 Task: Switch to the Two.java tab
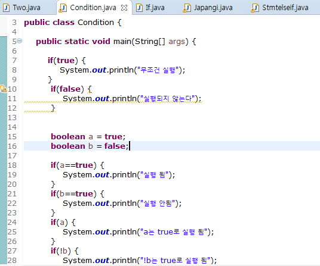click(x=22, y=8)
